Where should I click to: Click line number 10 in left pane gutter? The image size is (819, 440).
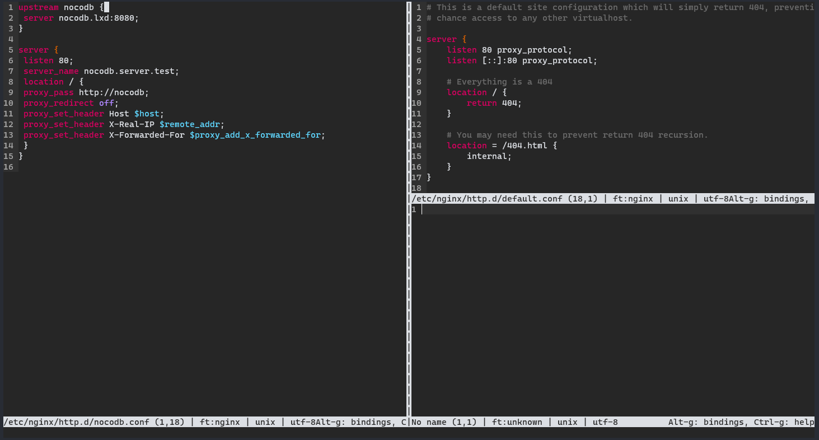(x=8, y=103)
